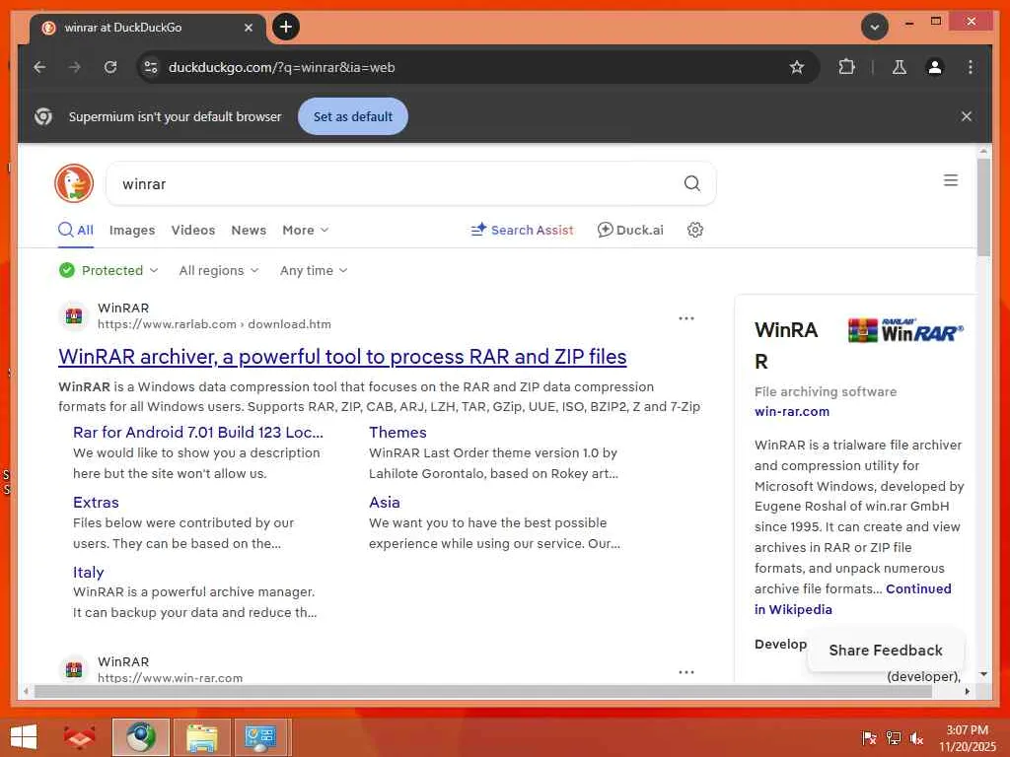
Task: Open https://www.rarlab.com download.htm URL link
Action: [x=214, y=324]
